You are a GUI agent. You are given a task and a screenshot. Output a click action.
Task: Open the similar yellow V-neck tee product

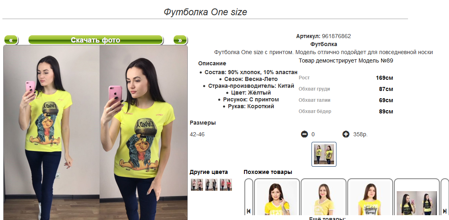324,198
